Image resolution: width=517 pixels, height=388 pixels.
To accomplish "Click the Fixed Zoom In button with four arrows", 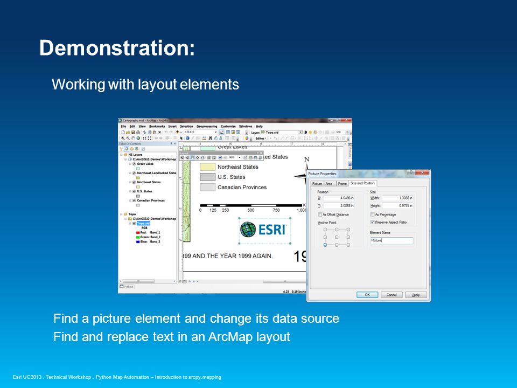I will pyautogui.click(x=144, y=138).
